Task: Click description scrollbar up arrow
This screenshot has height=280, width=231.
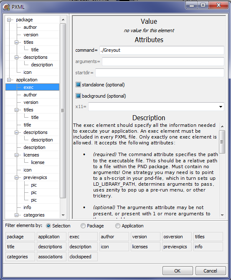Action: [222, 126]
